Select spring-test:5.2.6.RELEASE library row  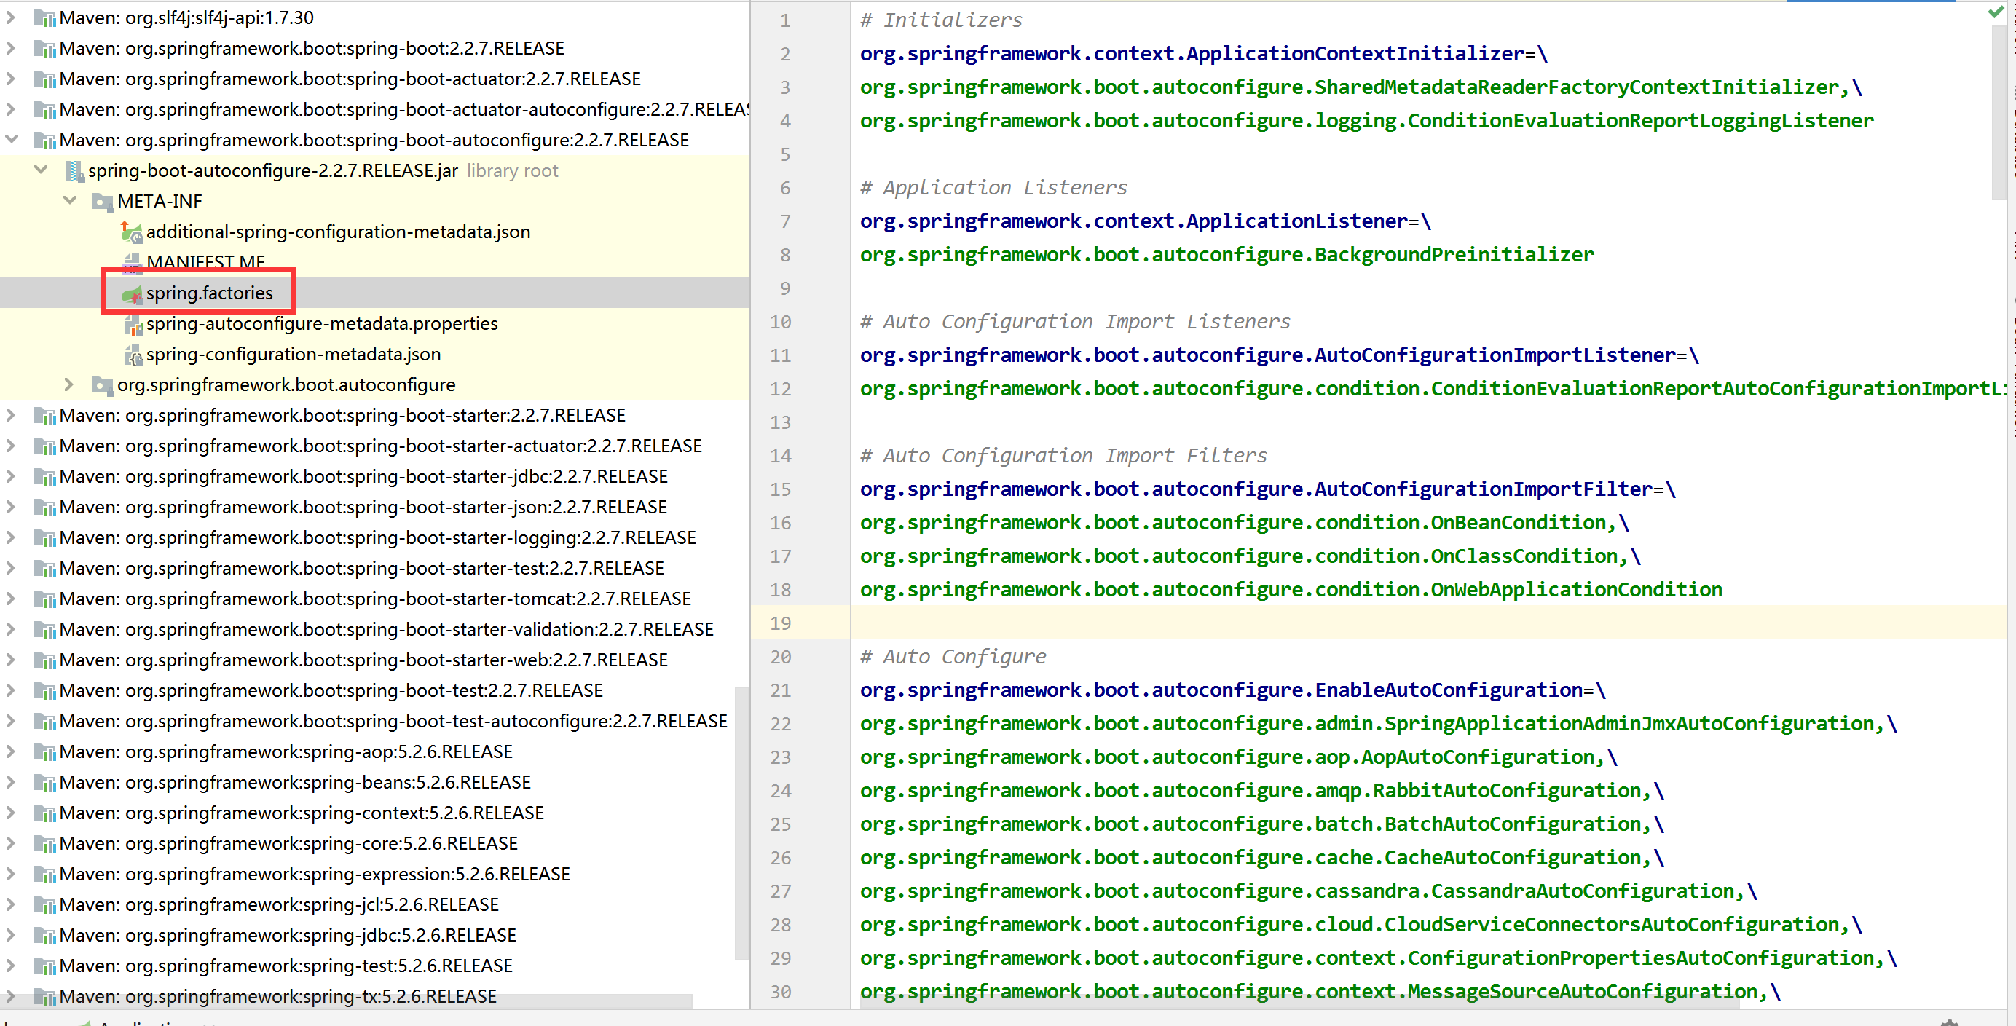(x=375, y=966)
